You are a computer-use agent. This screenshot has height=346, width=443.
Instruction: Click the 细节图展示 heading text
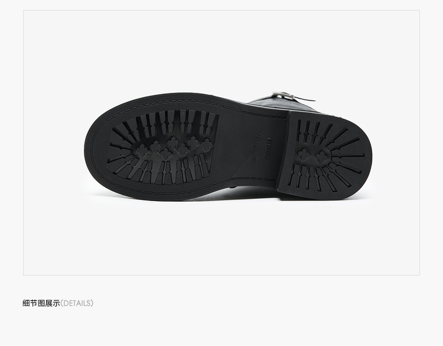pos(41,303)
